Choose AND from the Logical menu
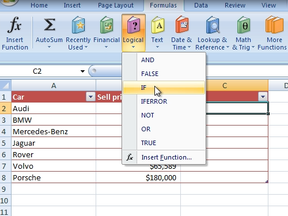This screenshot has width=288, height=216. 164,60
